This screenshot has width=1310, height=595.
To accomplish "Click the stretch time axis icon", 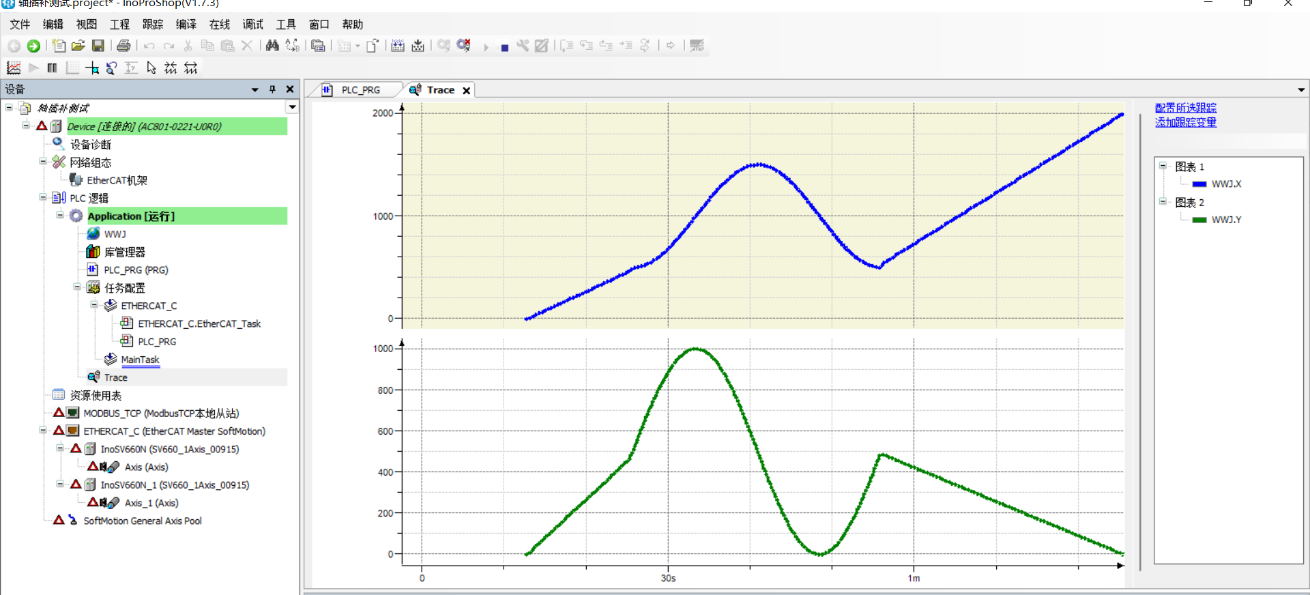I will 191,68.
